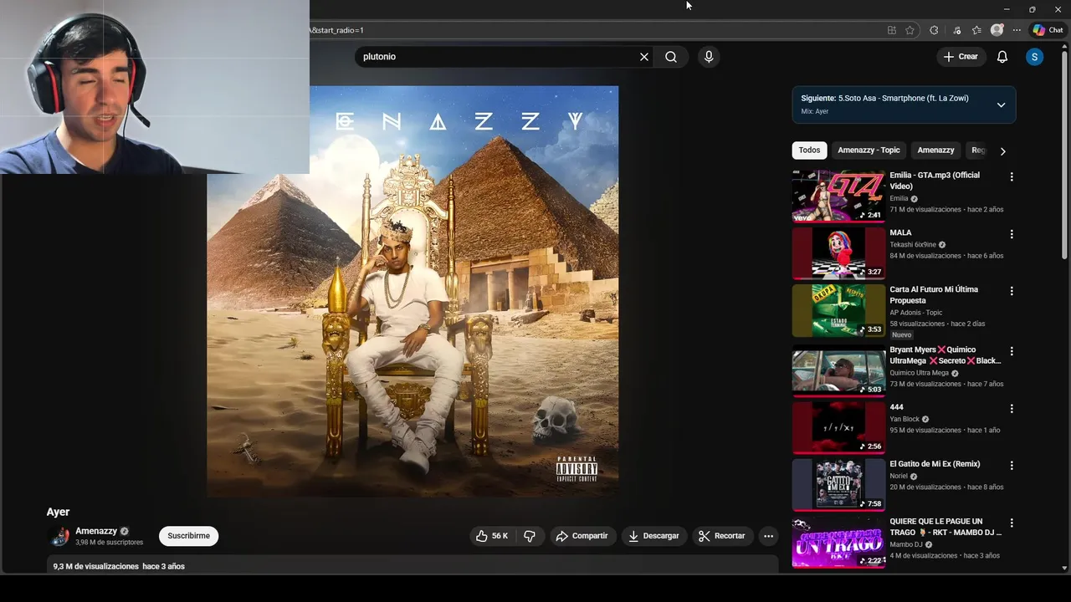The image size is (1071, 602).
Task: Clear the search box text
Action: [644, 57]
